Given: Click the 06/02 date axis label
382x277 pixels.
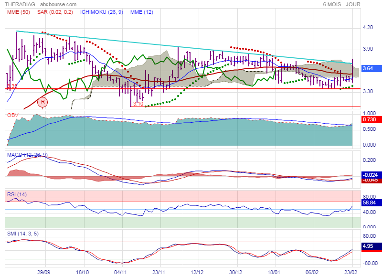Looking at the screenshot, I should pos(312,272).
